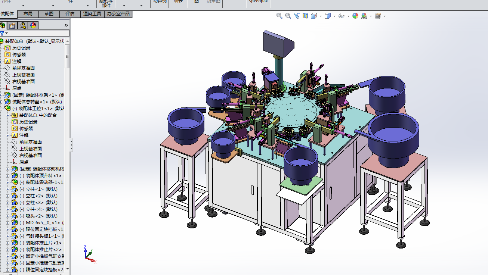Switch to the ConfigurationManager panel icon
488x275 pixels.
[23, 25]
